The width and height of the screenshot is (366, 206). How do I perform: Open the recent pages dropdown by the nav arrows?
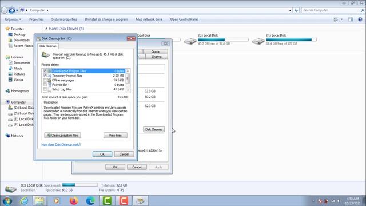pyautogui.click(x=17, y=10)
